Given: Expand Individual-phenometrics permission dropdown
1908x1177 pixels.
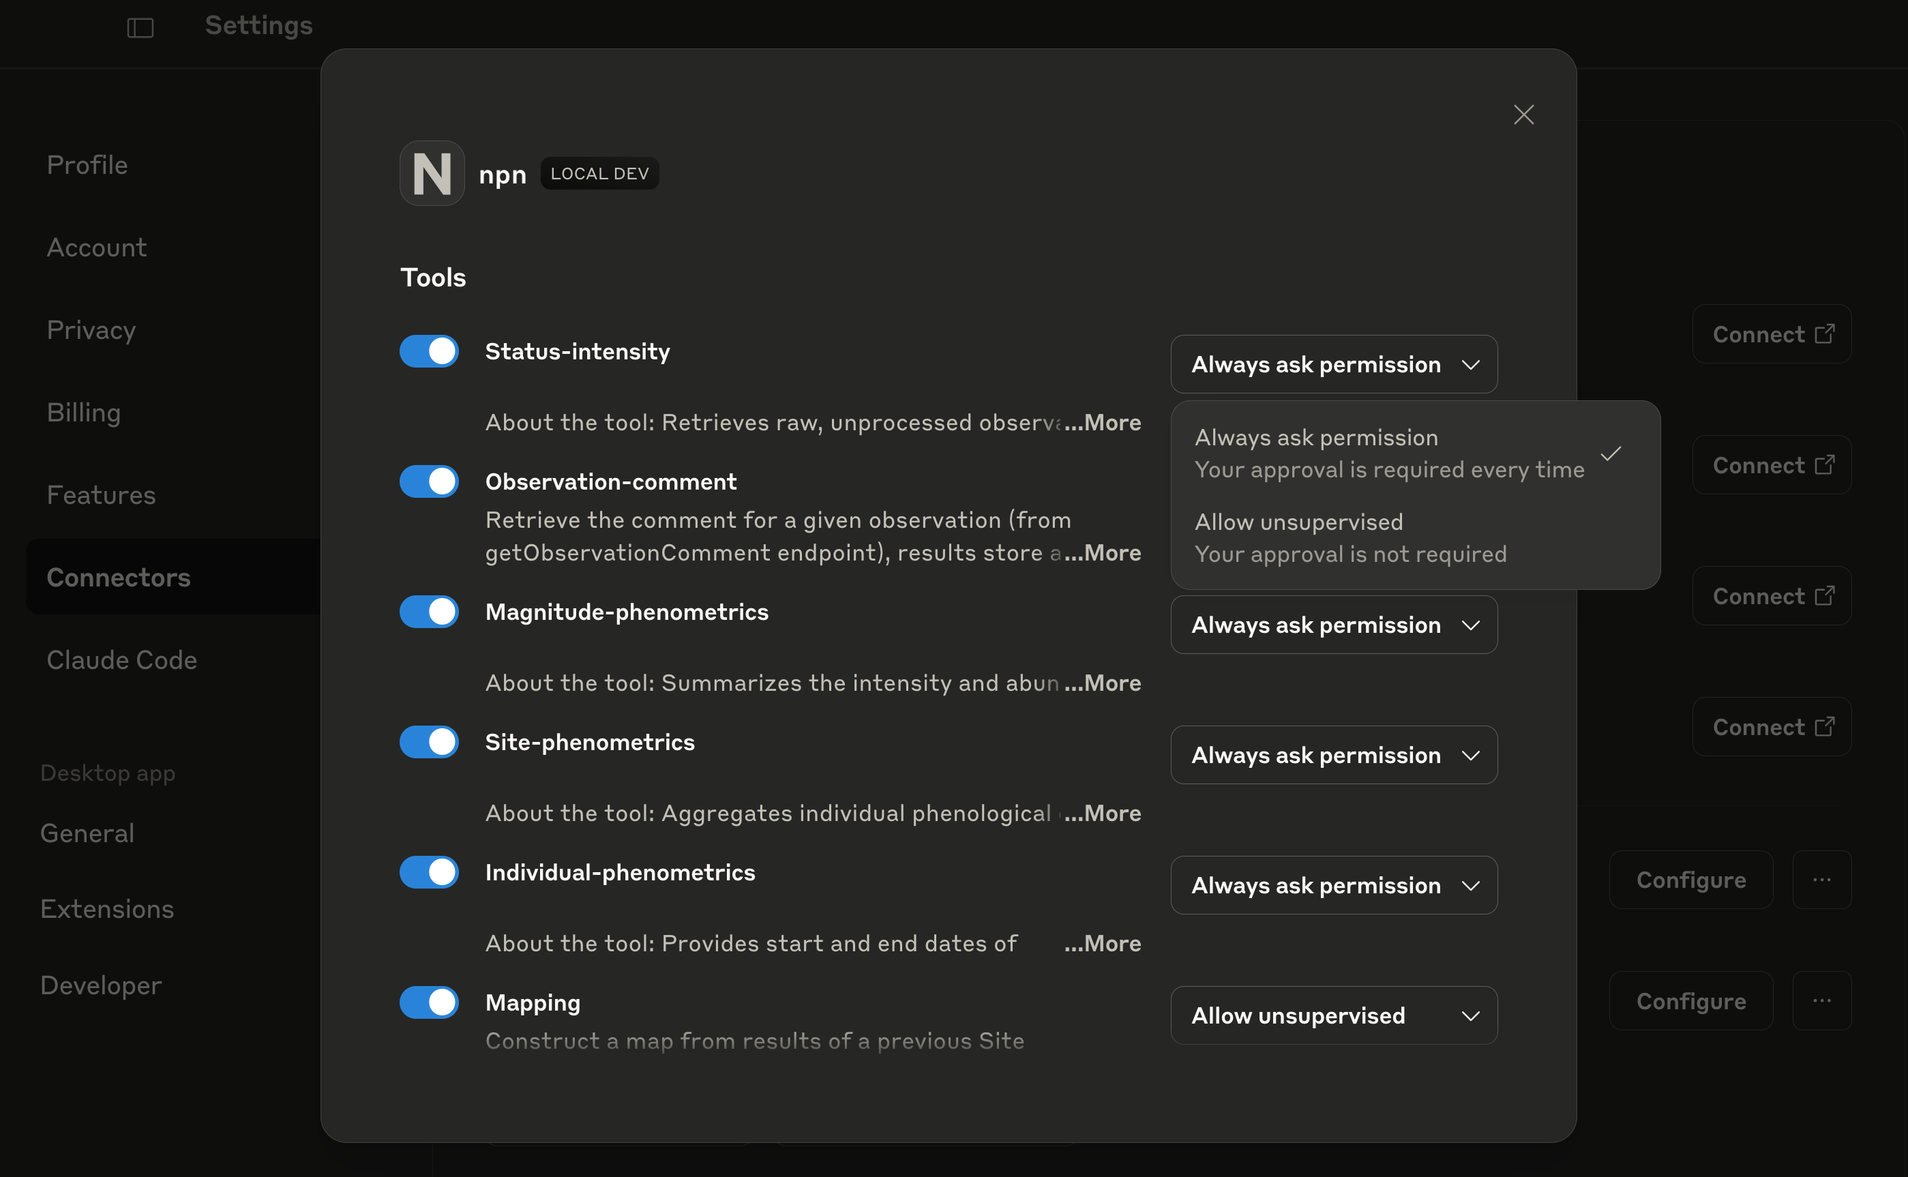Looking at the screenshot, I should pyautogui.click(x=1335, y=885).
